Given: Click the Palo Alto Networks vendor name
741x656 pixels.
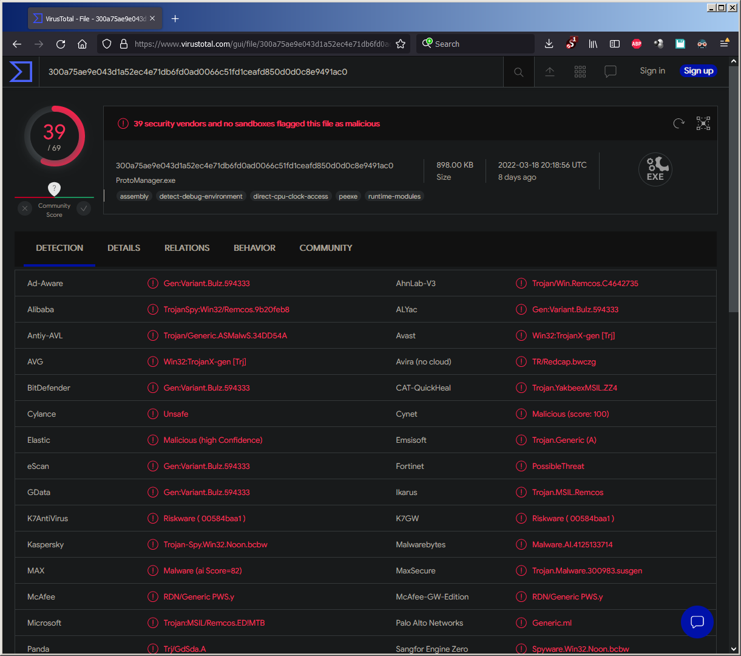Looking at the screenshot, I should click(430, 623).
